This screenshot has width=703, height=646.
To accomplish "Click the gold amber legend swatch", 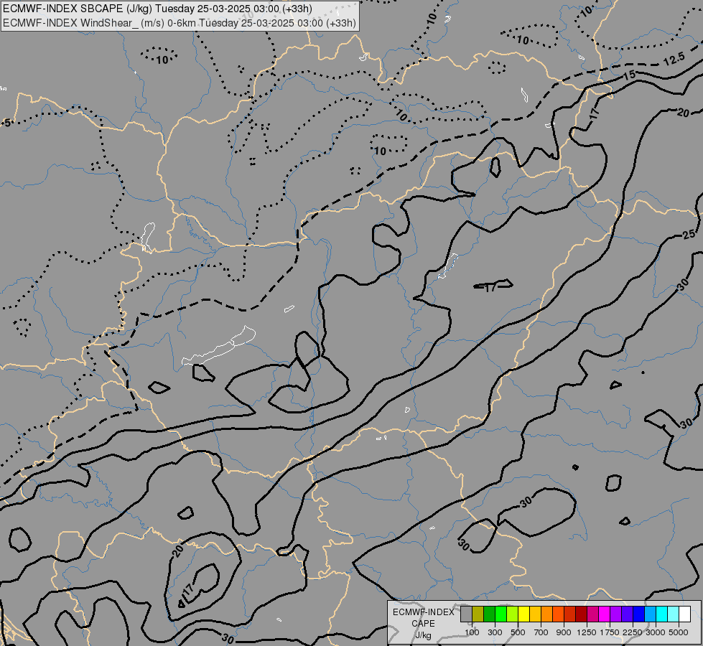I will tap(535, 614).
